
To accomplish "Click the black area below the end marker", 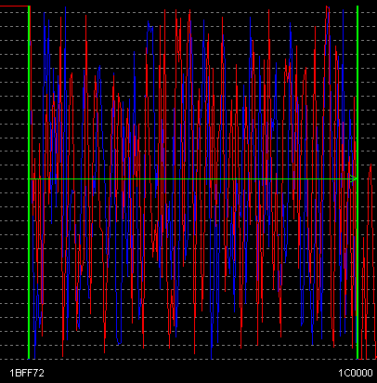I will (357, 372).
